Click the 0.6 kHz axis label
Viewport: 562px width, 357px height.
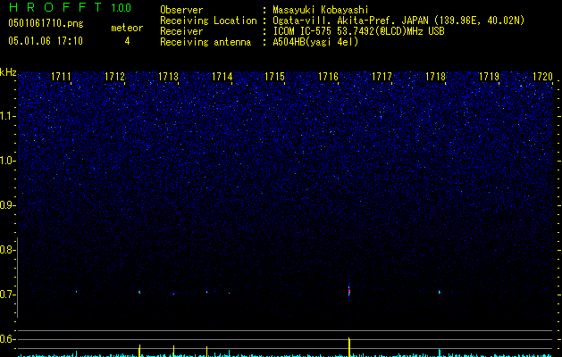coord(8,340)
